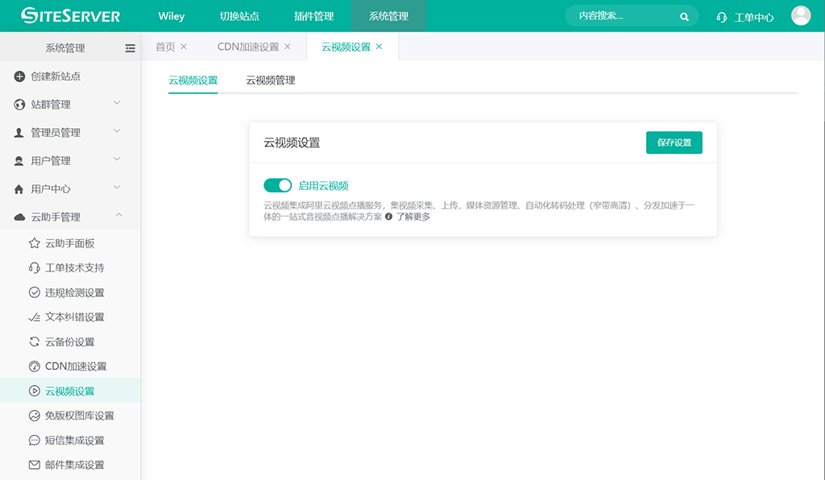Click the 云助手面板 star icon
825x480 pixels.
tap(35, 243)
